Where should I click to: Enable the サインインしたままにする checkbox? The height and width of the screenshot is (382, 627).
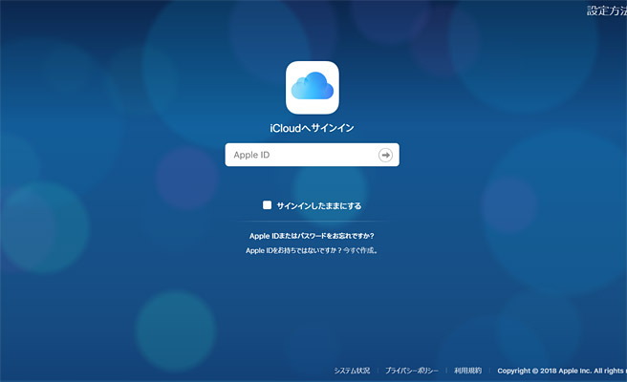click(267, 205)
